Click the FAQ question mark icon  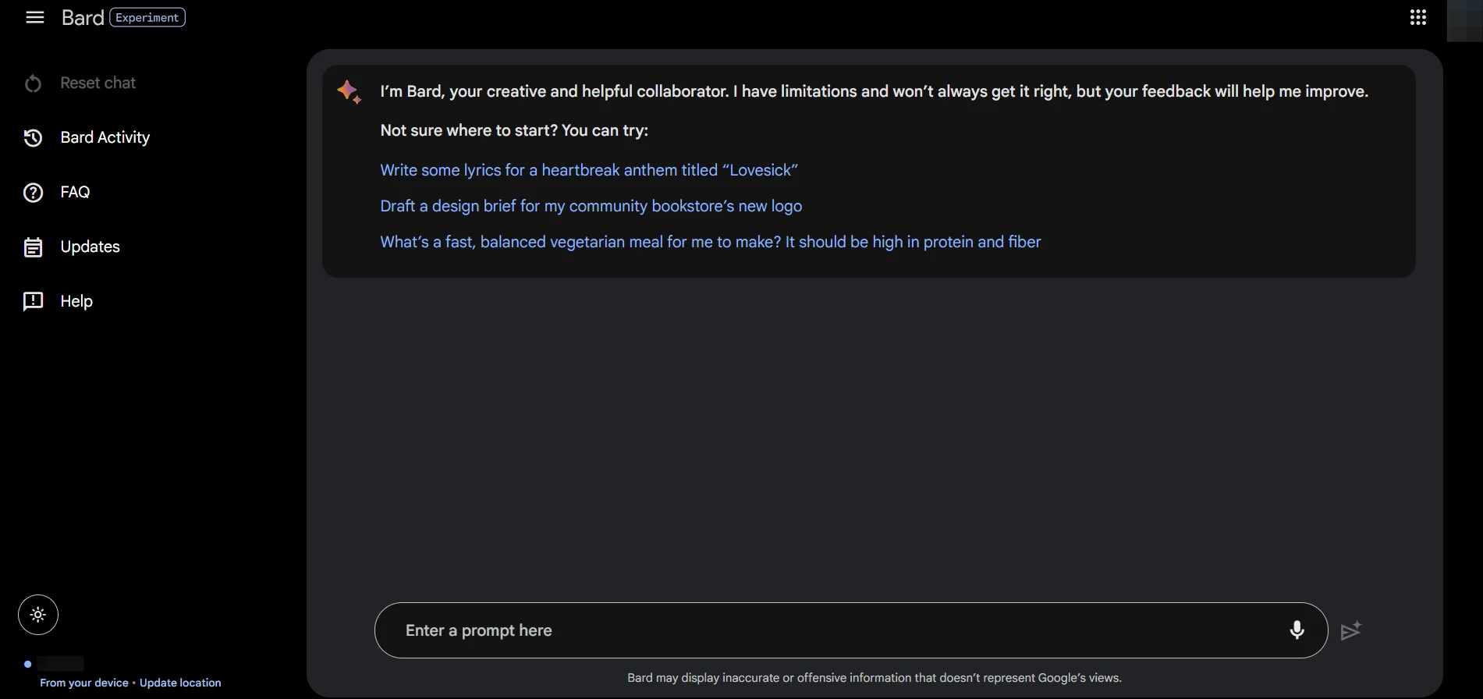[x=33, y=193]
